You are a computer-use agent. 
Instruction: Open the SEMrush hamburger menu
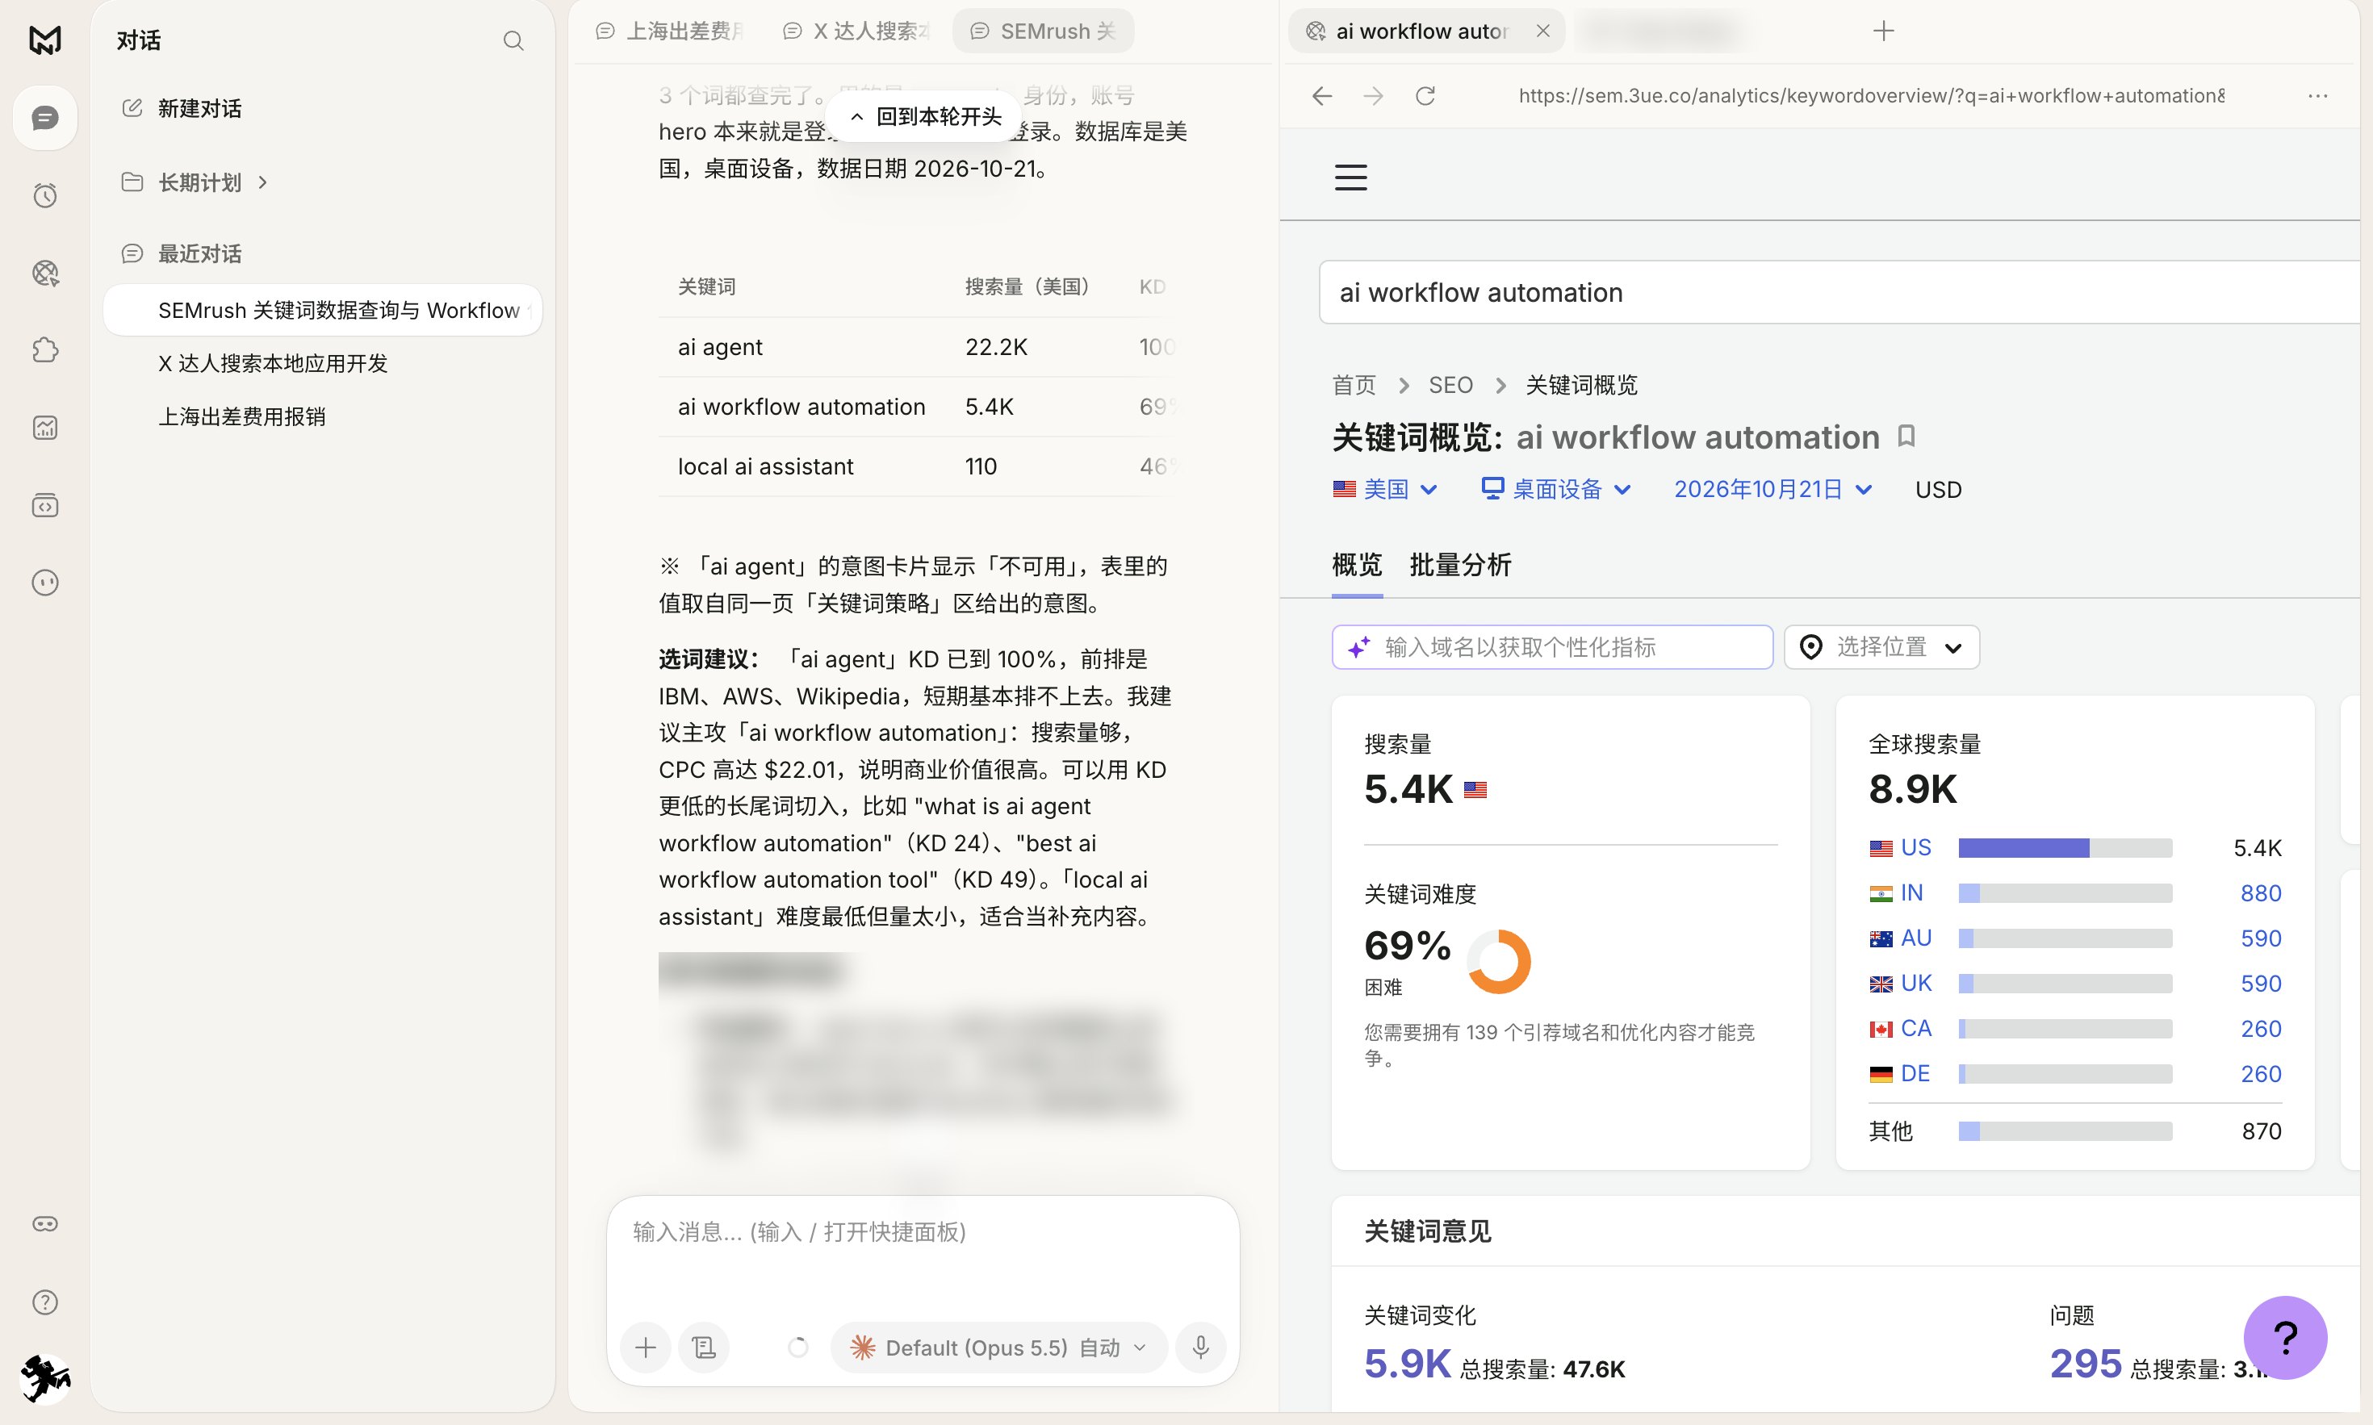tap(1351, 177)
